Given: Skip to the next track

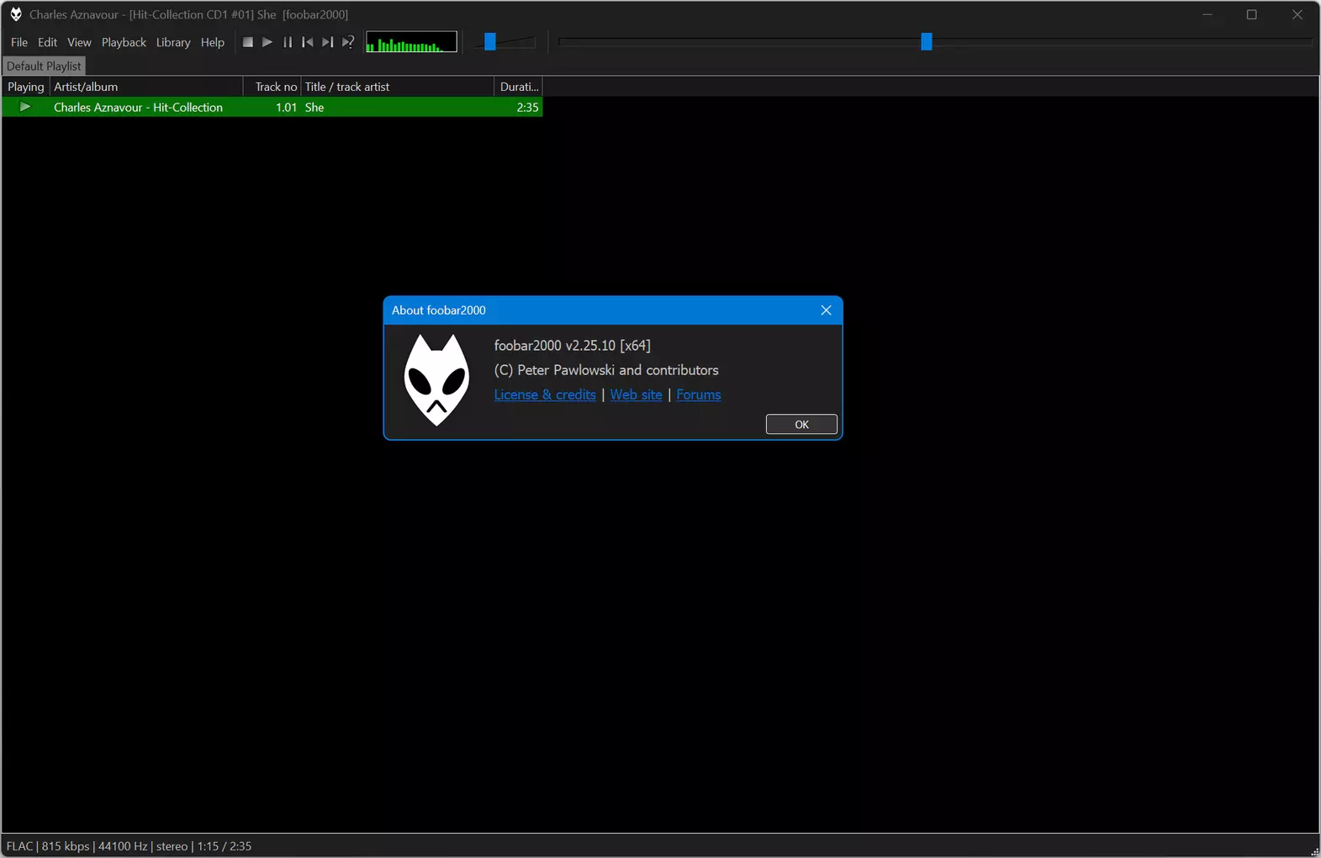Looking at the screenshot, I should [328, 42].
